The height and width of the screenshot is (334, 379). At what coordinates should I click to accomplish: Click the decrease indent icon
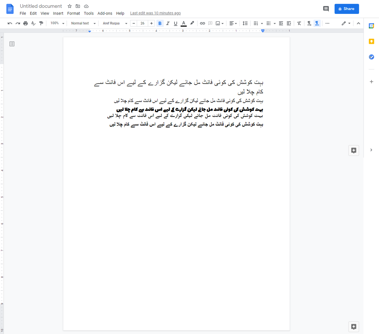(x=281, y=23)
